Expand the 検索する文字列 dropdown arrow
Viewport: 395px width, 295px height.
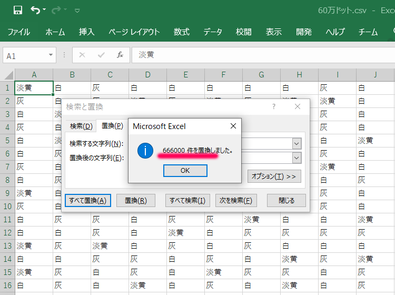[x=297, y=144]
